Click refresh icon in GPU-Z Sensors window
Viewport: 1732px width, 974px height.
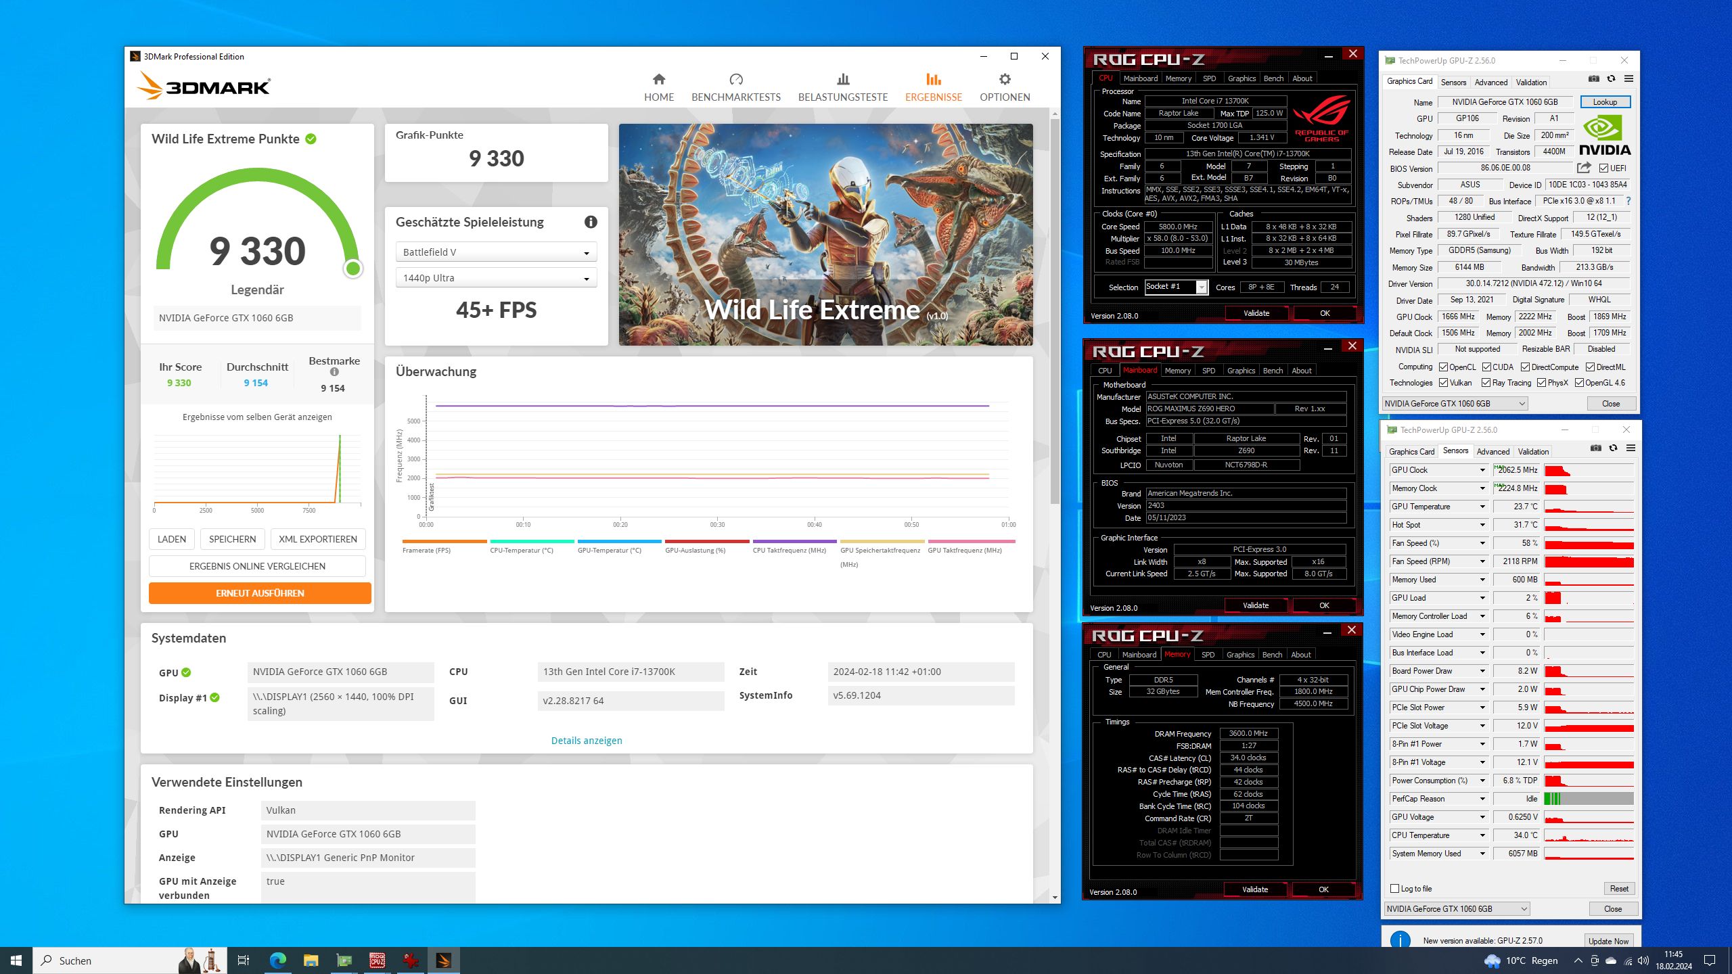pyautogui.click(x=1613, y=448)
